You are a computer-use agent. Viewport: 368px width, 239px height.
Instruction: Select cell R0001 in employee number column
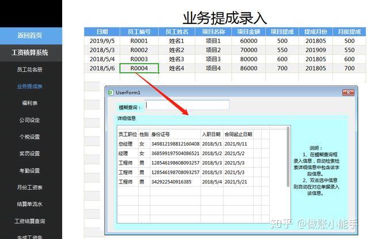tap(139, 41)
